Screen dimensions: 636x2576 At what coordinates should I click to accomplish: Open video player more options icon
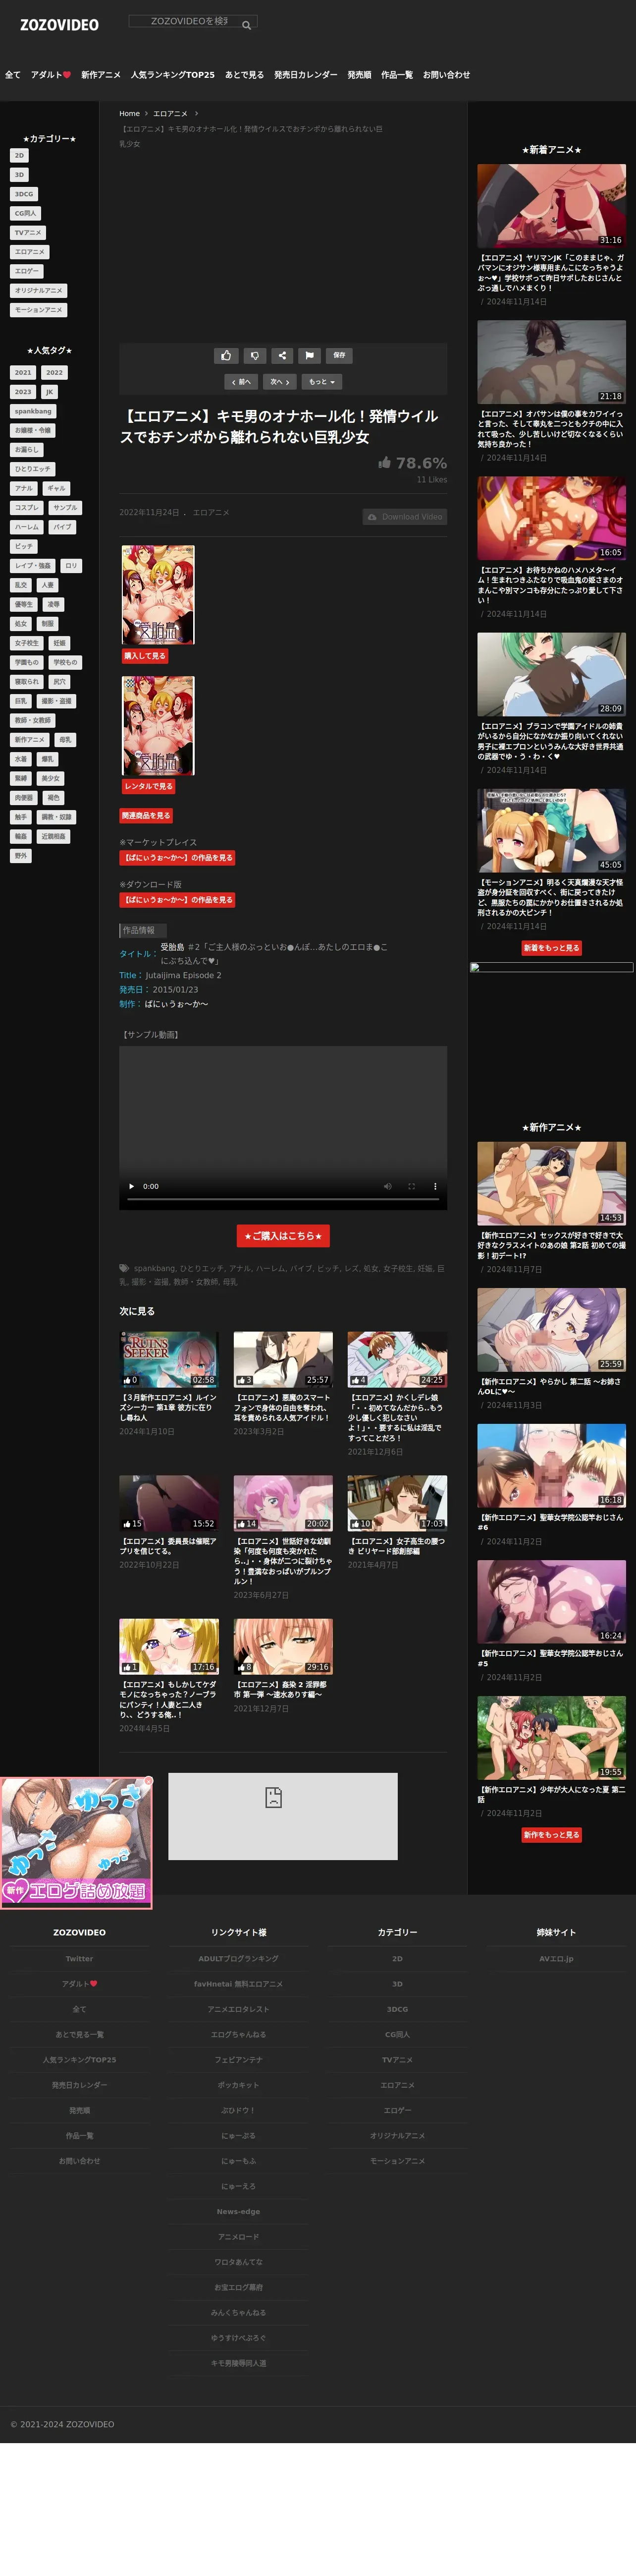(435, 1186)
